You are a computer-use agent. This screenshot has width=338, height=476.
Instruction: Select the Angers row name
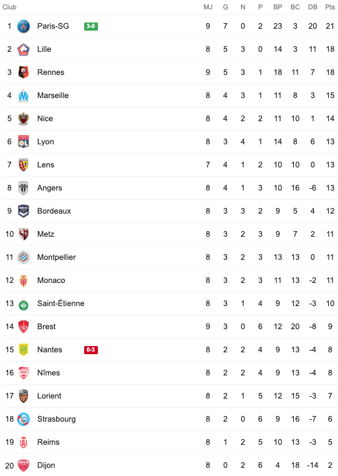click(x=49, y=188)
